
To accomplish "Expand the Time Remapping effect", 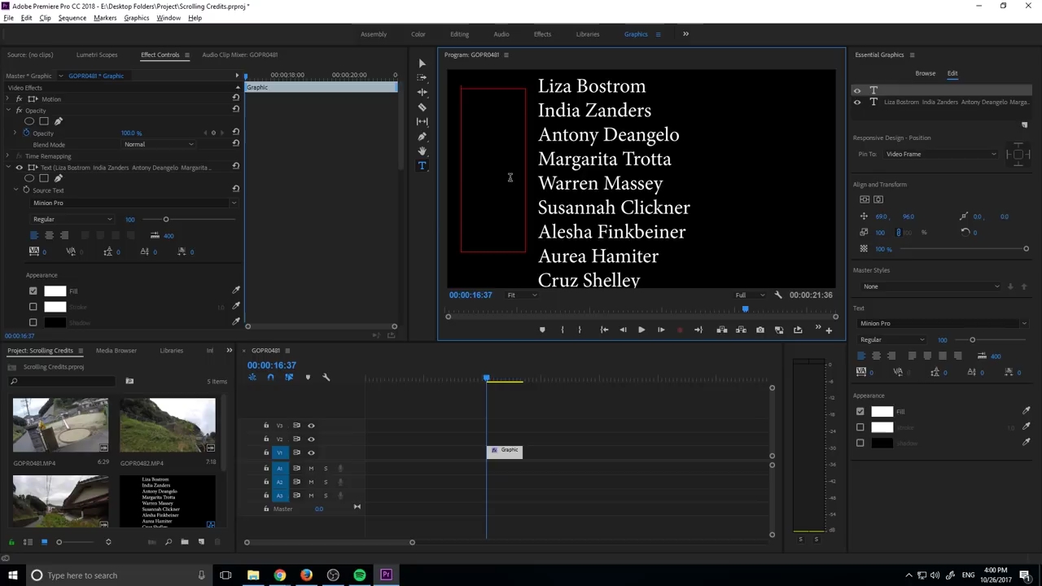I will pyautogui.click(x=8, y=155).
